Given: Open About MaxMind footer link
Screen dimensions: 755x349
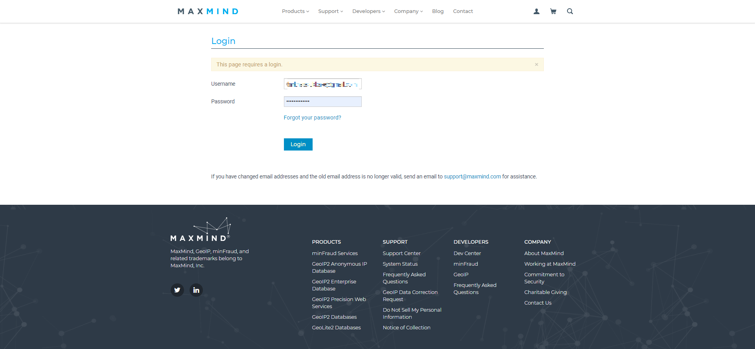Looking at the screenshot, I should [x=544, y=253].
